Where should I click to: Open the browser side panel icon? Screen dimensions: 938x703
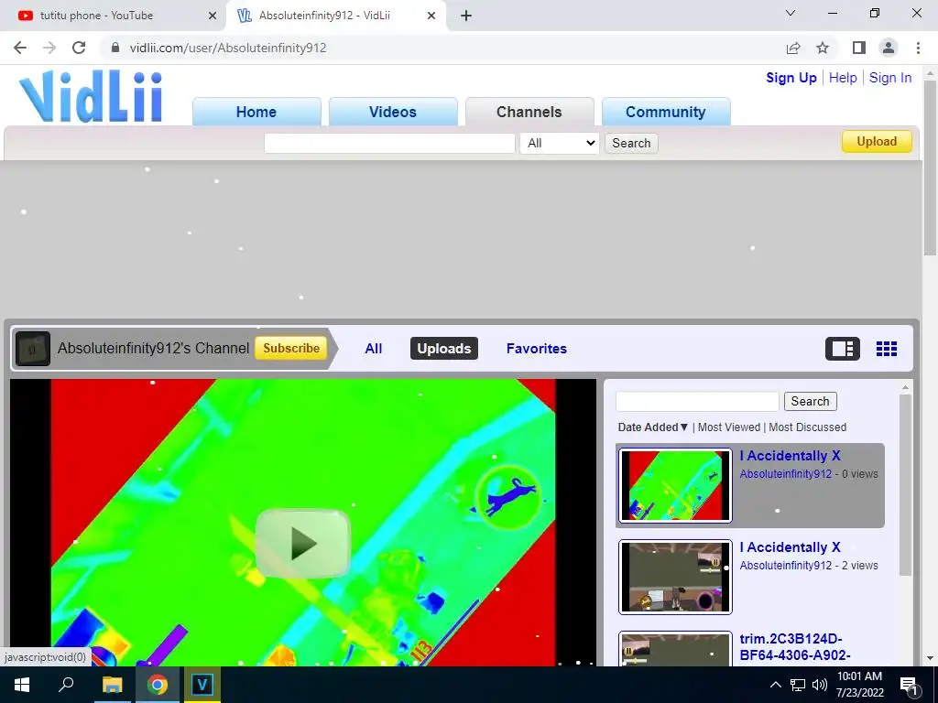859,48
